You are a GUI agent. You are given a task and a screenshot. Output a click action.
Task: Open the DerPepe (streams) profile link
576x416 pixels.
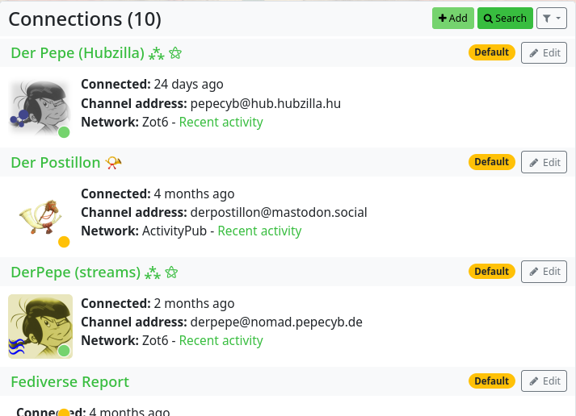click(76, 272)
